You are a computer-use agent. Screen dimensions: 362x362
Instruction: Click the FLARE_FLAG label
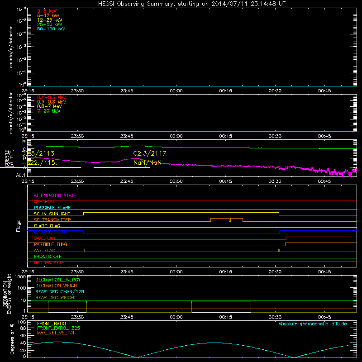tap(47, 226)
